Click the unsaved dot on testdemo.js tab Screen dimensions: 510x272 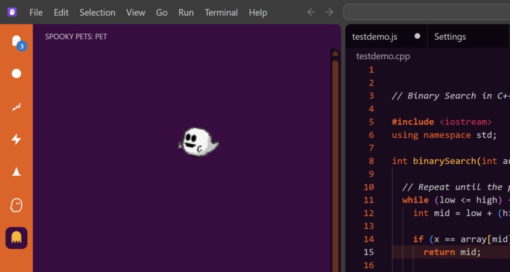point(418,36)
